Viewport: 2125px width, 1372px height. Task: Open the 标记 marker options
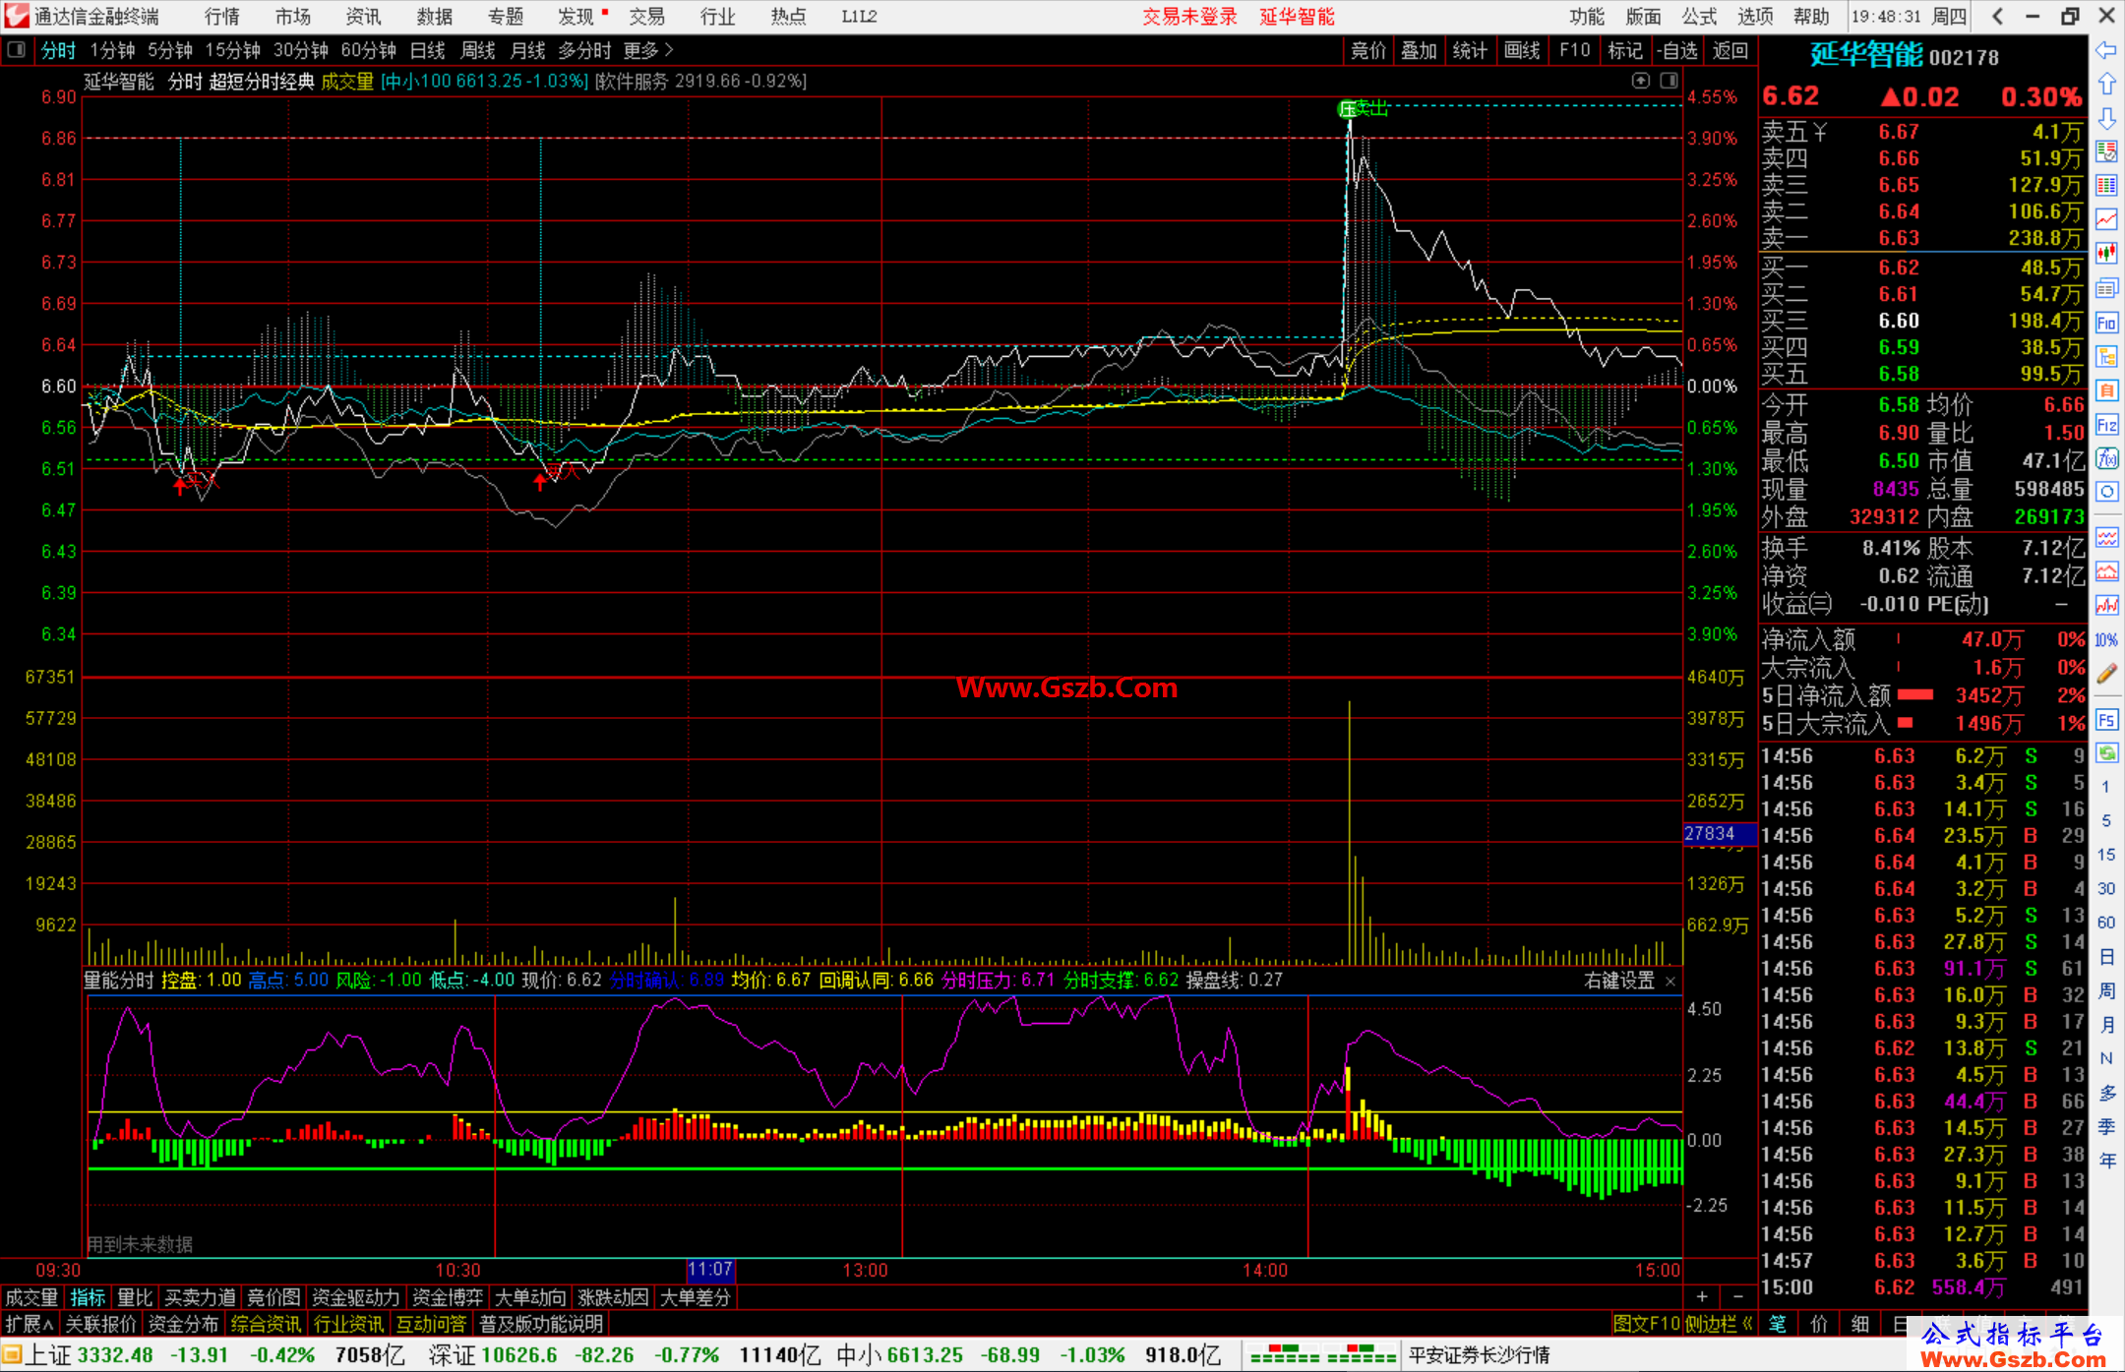click(x=1624, y=50)
